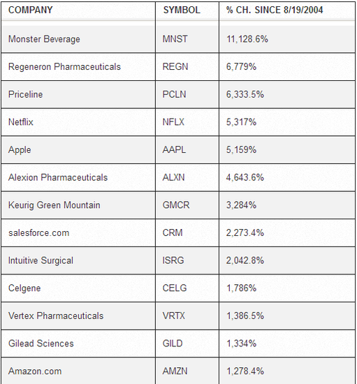Click the SYMBOL column header
The height and width of the screenshot is (384, 357).
182,10
